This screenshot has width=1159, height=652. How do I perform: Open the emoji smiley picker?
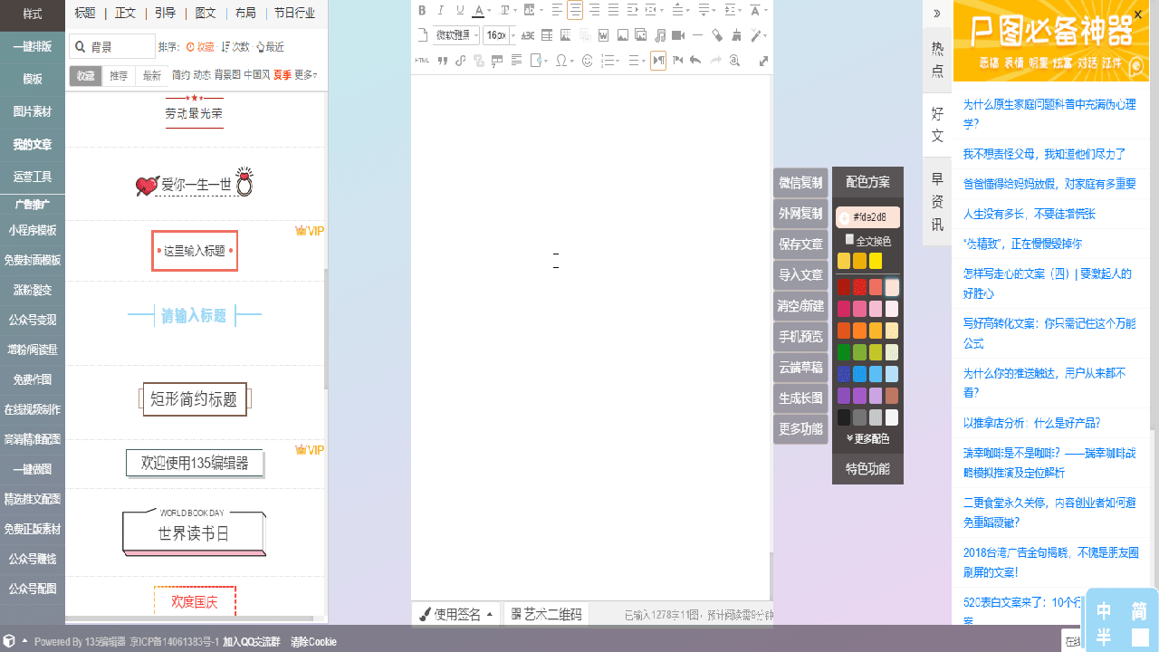coord(587,61)
